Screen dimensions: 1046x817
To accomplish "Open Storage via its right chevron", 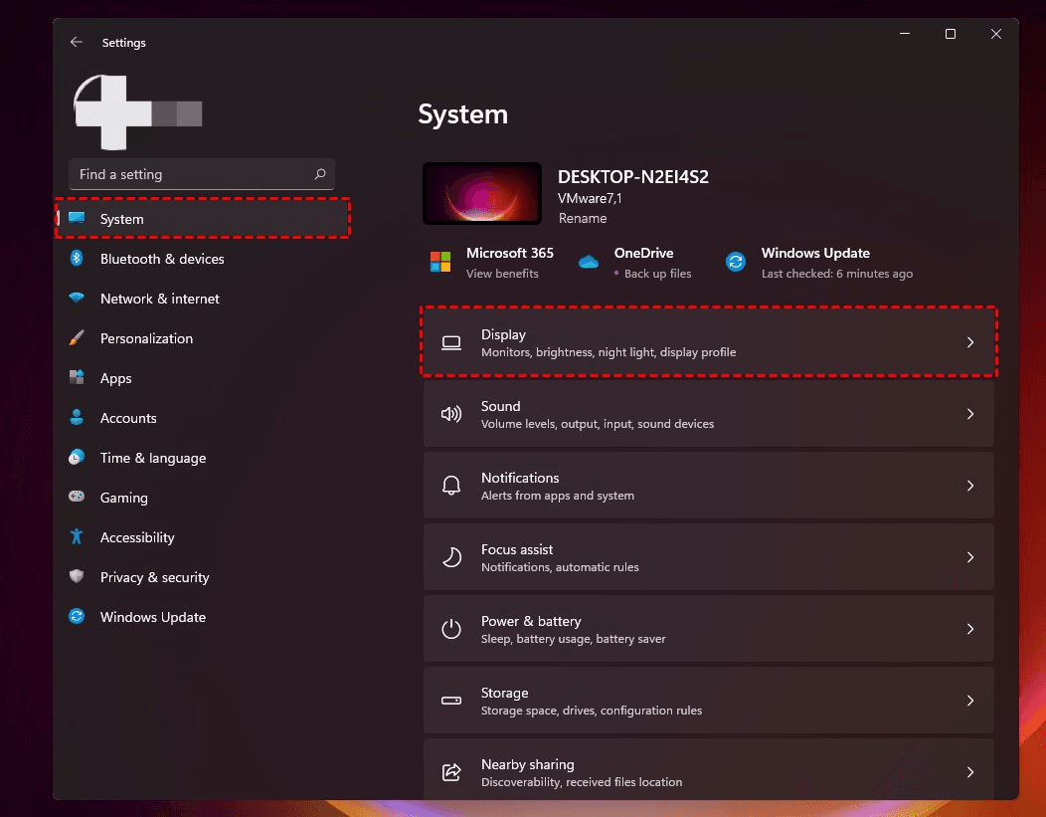I will tap(970, 701).
